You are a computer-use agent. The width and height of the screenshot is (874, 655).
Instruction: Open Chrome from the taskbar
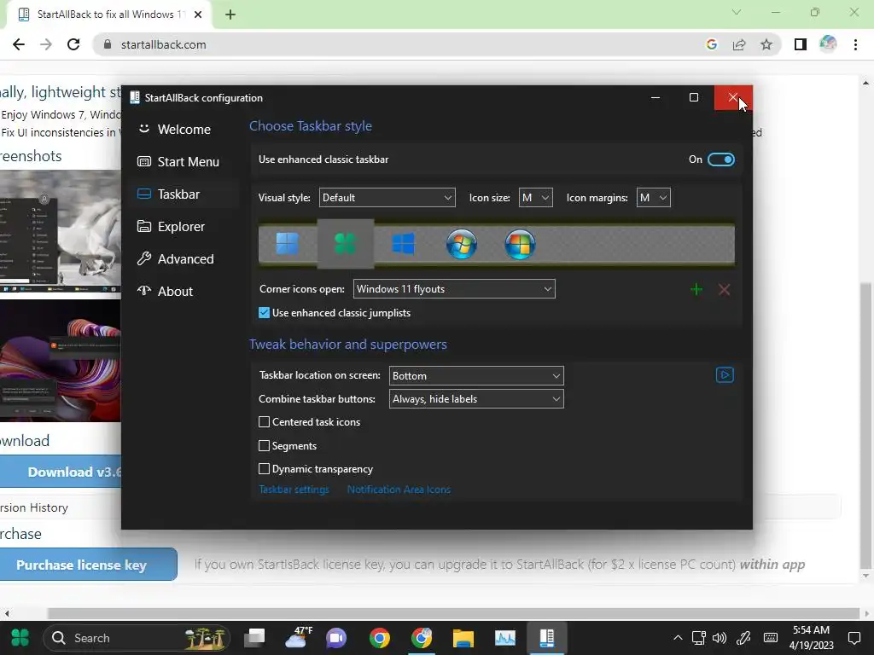380,638
